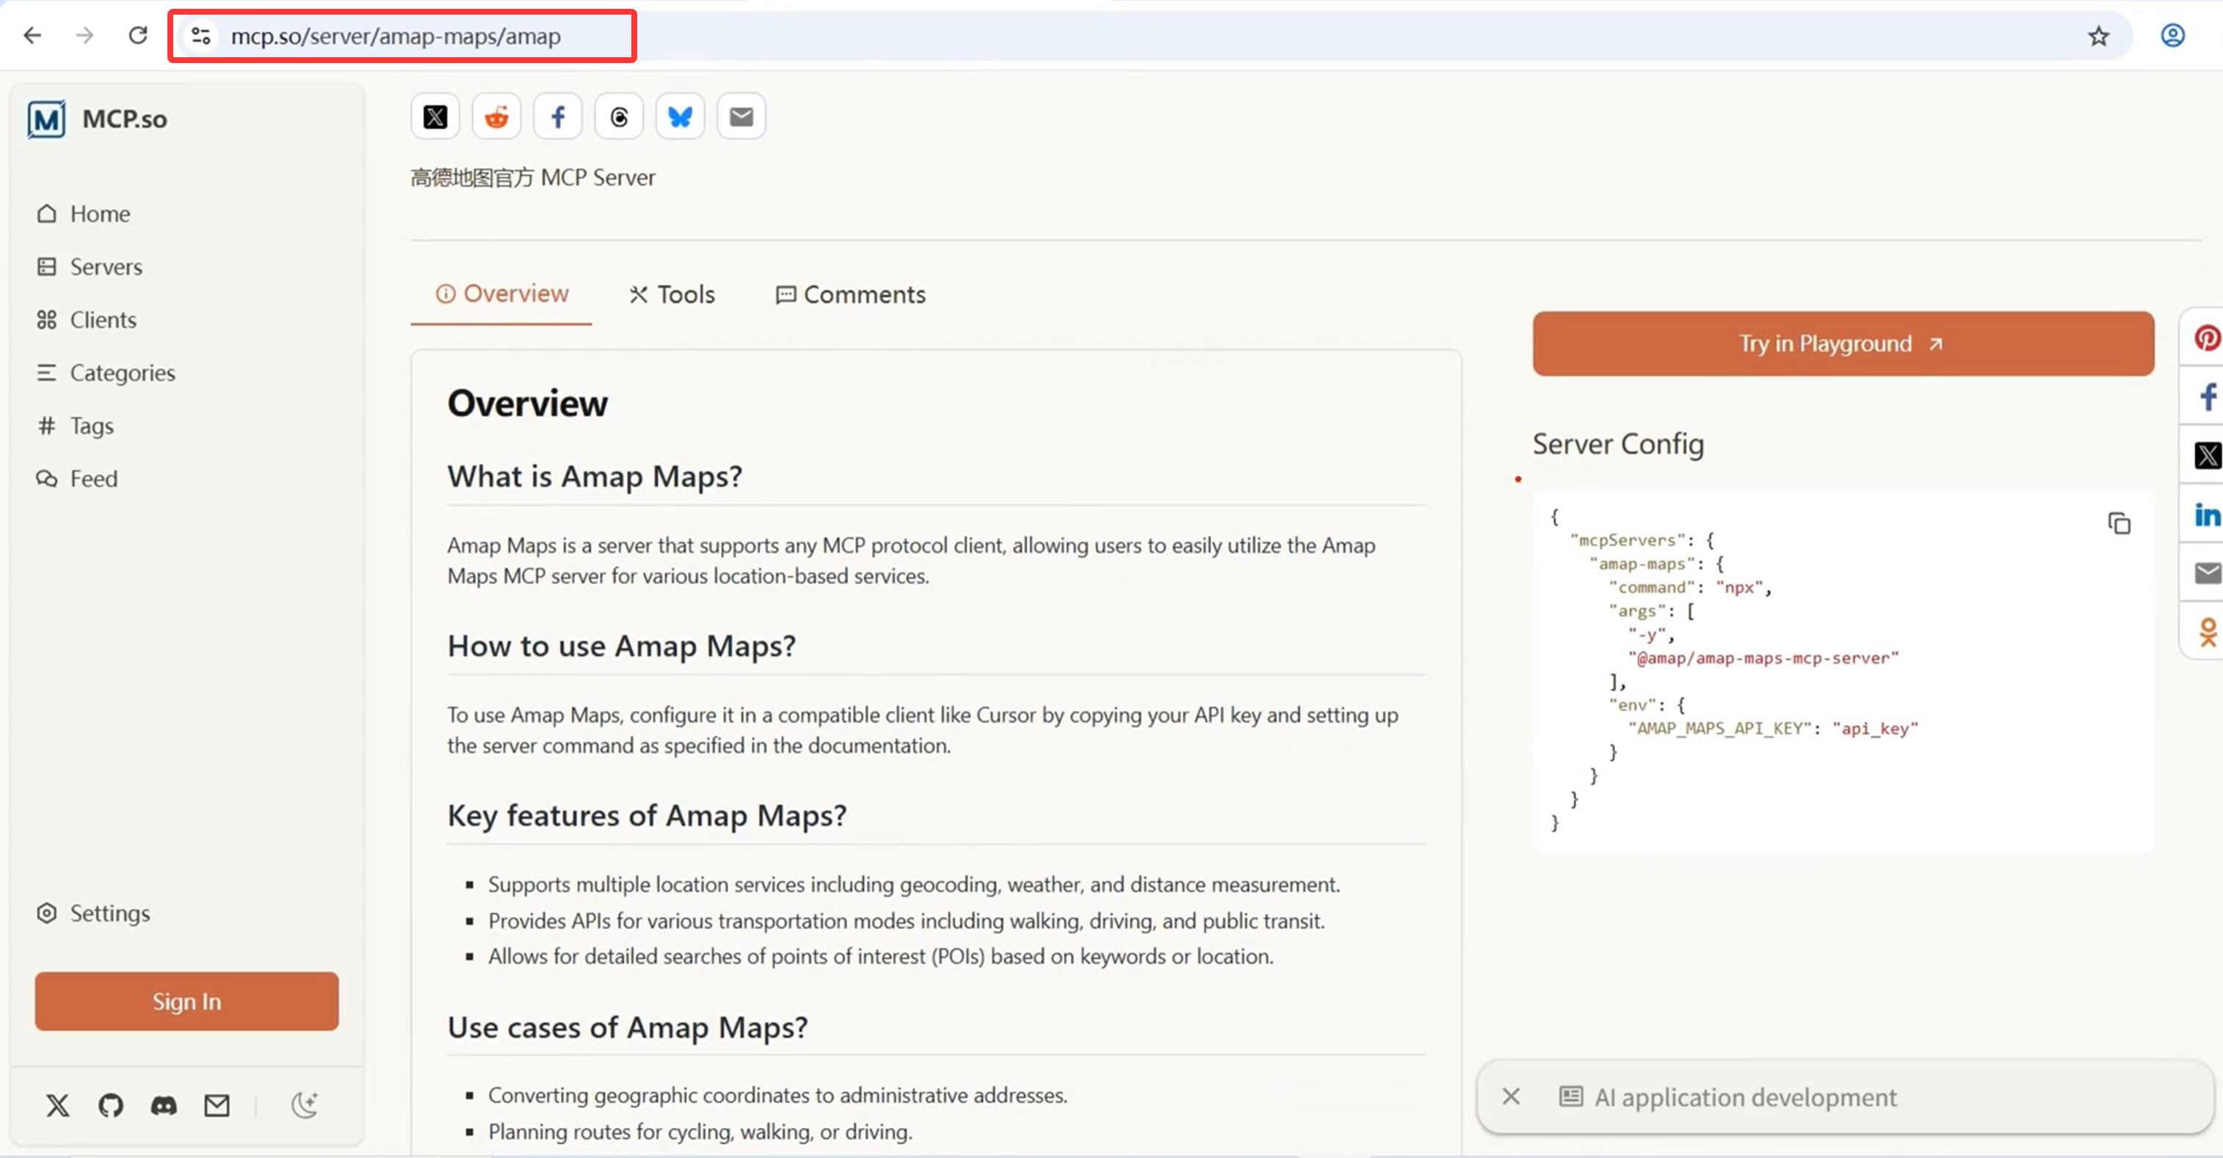Open MCP.so X profile in sidebar footer
Viewport: 2223px width, 1158px height.
coord(58,1105)
